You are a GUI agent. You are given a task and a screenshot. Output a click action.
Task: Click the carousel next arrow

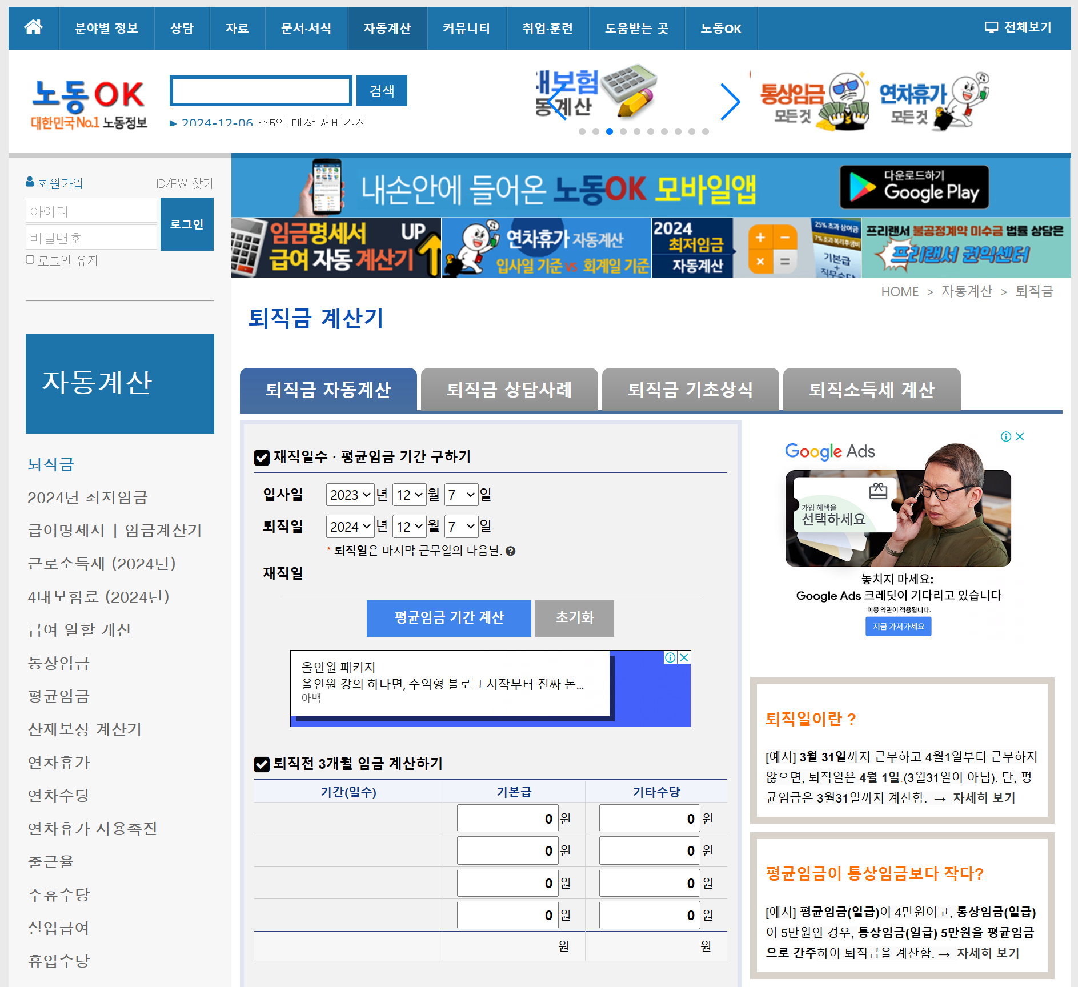[731, 103]
